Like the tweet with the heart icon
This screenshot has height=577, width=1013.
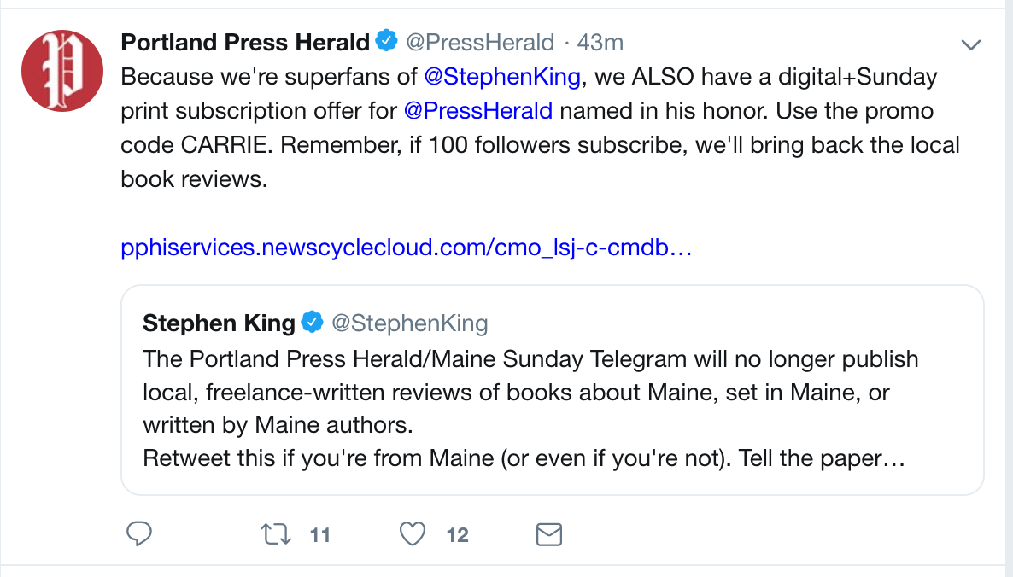point(413,534)
